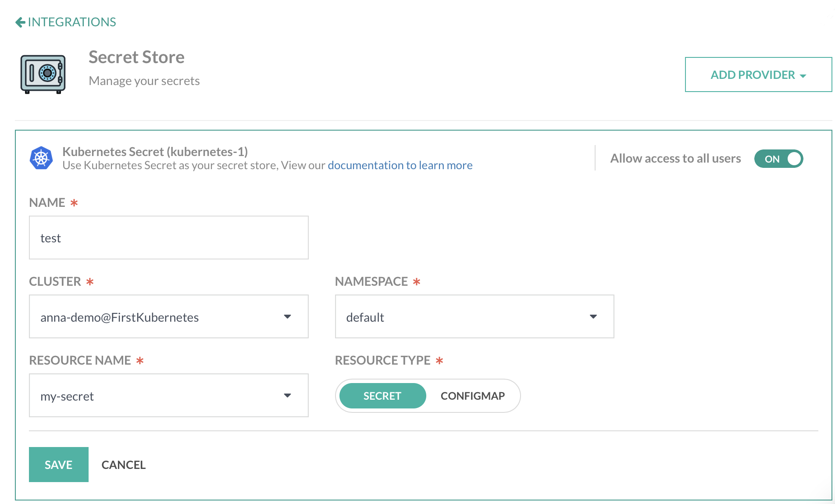This screenshot has height=504, width=835.
Task: Click into the Name input field
Action: click(x=168, y=238)
